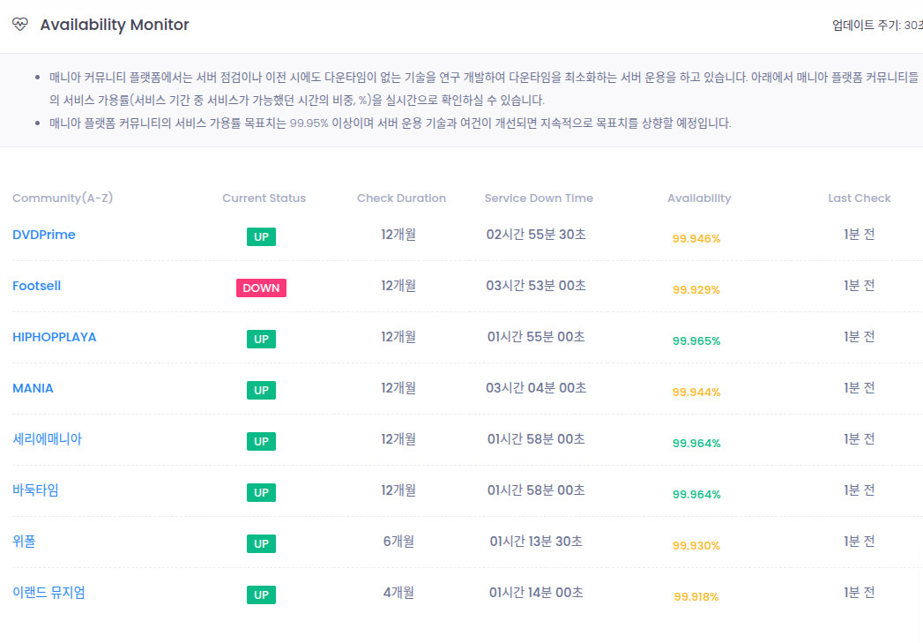Open the HIPHOPPLAYA community link

55,337
